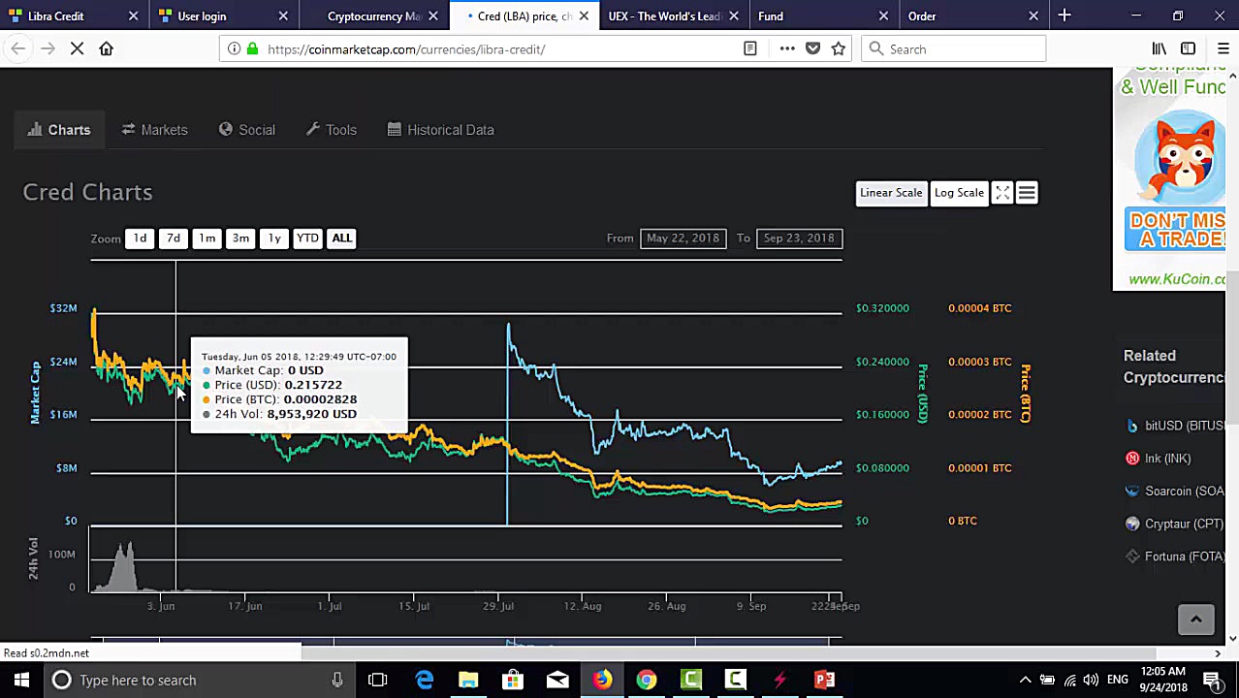The image size is (1239, 698).
Task: Set chart zoom to 7d
Action: click(x=173, y=238)
